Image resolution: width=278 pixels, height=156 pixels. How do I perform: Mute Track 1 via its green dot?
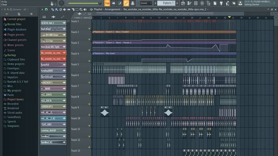coord(89,29)
